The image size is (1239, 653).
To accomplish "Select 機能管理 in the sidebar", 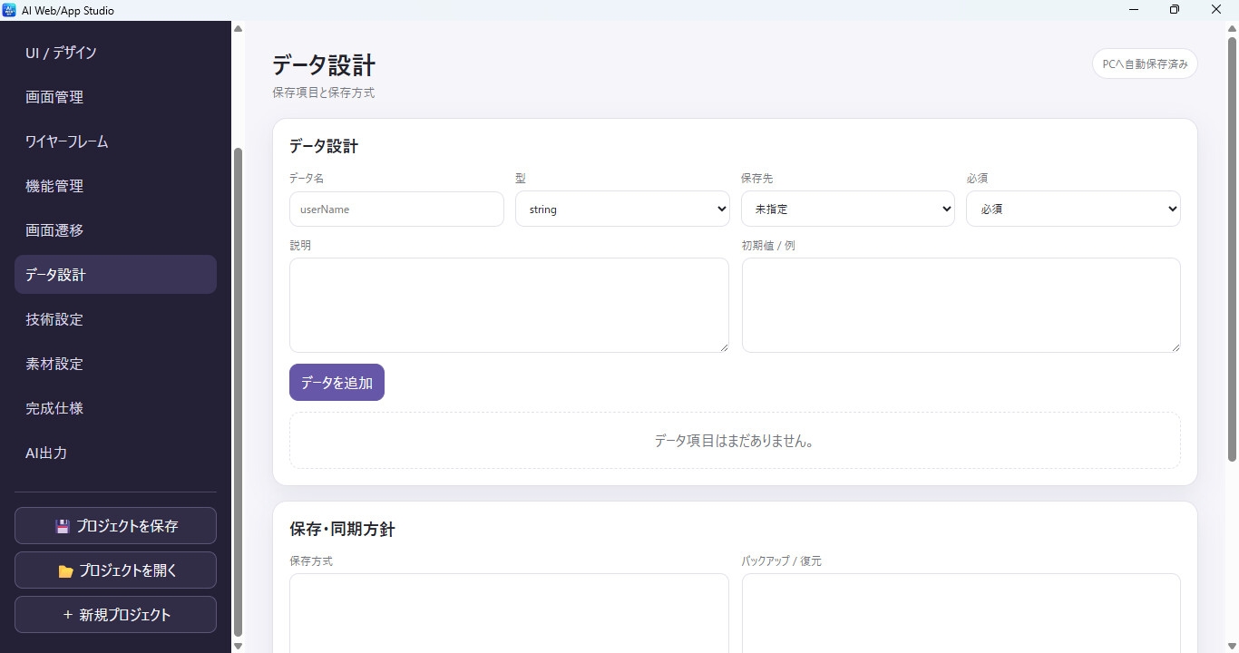I will [x=115, y=186].
